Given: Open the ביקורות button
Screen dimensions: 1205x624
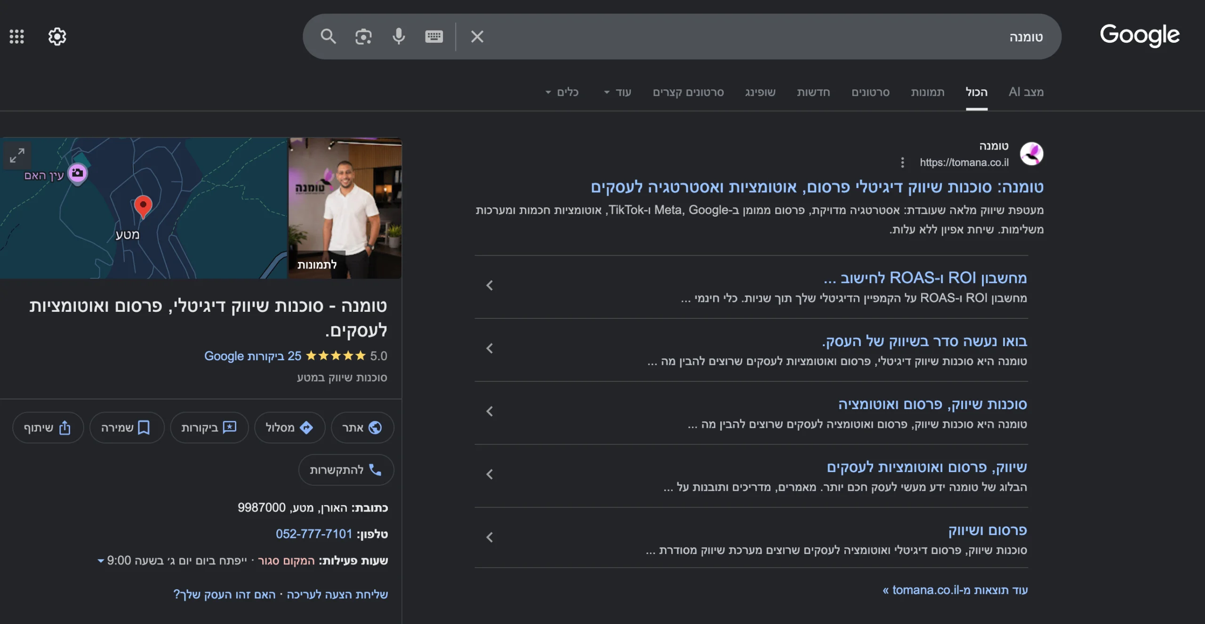Looking at the screenshot, I should coord(209,427).
